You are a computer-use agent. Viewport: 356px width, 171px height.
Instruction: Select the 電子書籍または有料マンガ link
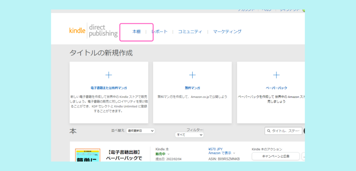tap(109, 88)
